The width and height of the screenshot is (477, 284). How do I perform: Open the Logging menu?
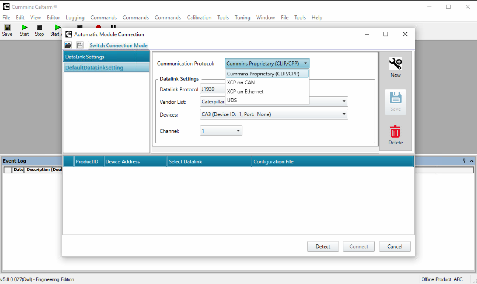tap(75, 17)
